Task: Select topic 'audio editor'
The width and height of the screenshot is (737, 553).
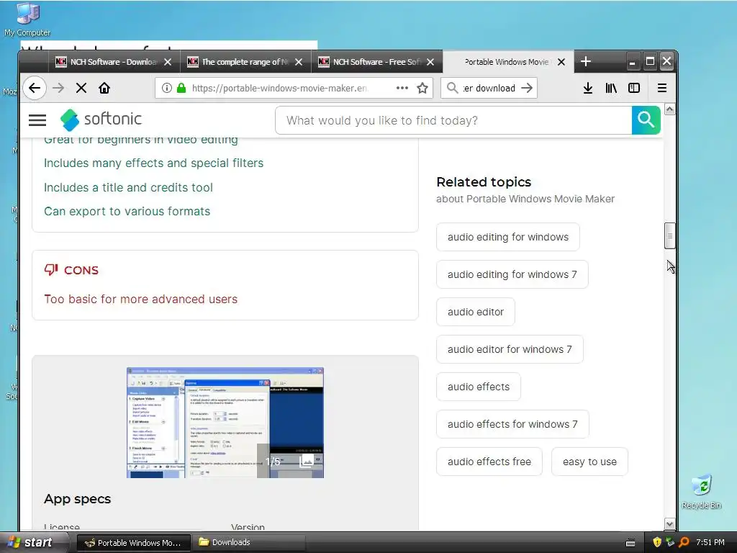Action: (475, 312)
